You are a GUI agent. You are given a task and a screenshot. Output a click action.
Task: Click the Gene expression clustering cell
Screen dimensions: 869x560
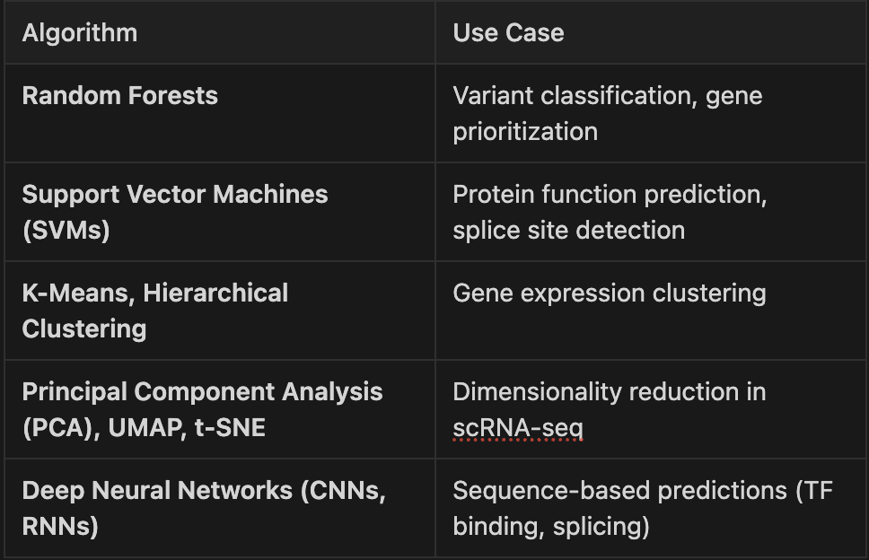[x=609, y=293]
